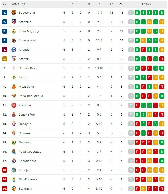
Task: Click the Villarreal yellow crest icon
Action: pos(14,40)
